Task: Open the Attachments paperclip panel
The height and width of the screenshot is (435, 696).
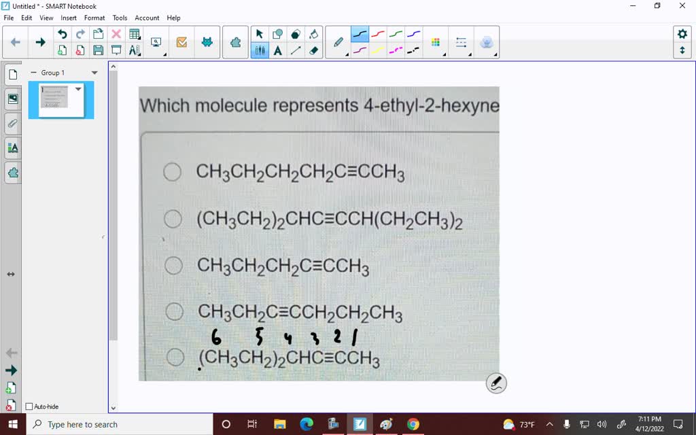Action: tap(13, 124)
